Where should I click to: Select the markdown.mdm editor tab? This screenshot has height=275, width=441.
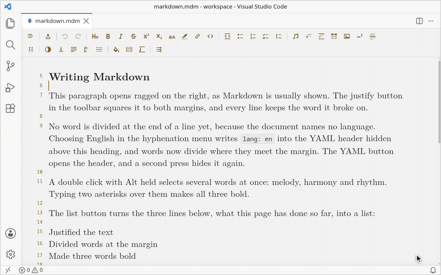pos(56,21)
